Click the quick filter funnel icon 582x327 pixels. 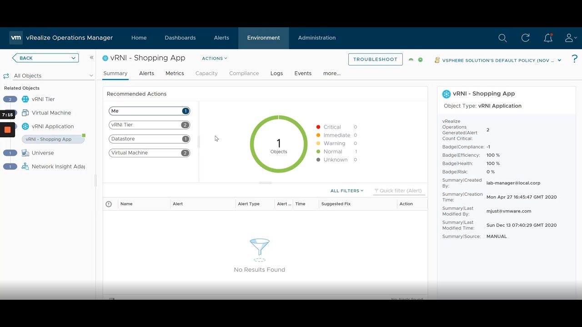pyautogui.click(x=376, y=191)
